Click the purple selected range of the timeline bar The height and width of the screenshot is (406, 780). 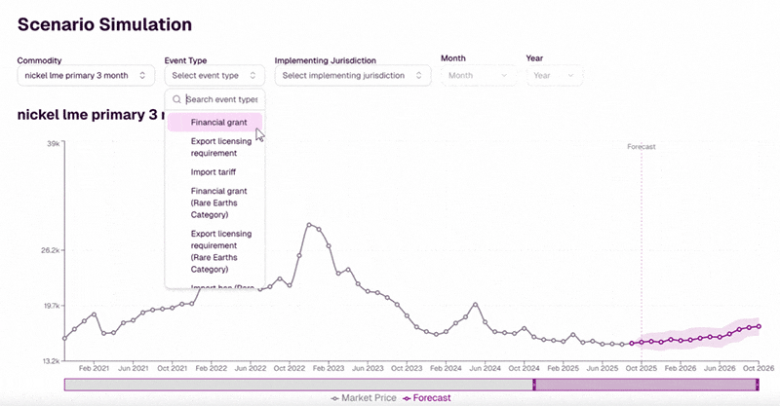tap(645, 385)
